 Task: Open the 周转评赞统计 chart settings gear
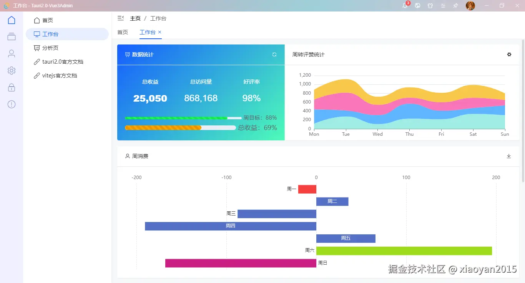pyautogui.click(x=509, y=54)
